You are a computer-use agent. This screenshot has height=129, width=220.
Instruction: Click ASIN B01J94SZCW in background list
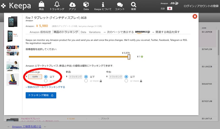(207, 67)
